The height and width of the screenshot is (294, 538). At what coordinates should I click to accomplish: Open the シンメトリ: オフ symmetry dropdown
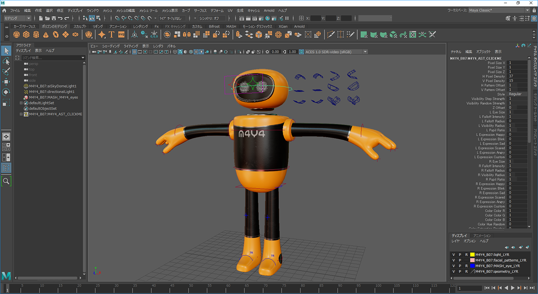point(212,18)
